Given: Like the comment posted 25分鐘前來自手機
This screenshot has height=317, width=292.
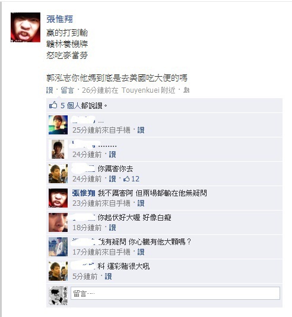Looking at the screenshot, I should tap(141, 130).
